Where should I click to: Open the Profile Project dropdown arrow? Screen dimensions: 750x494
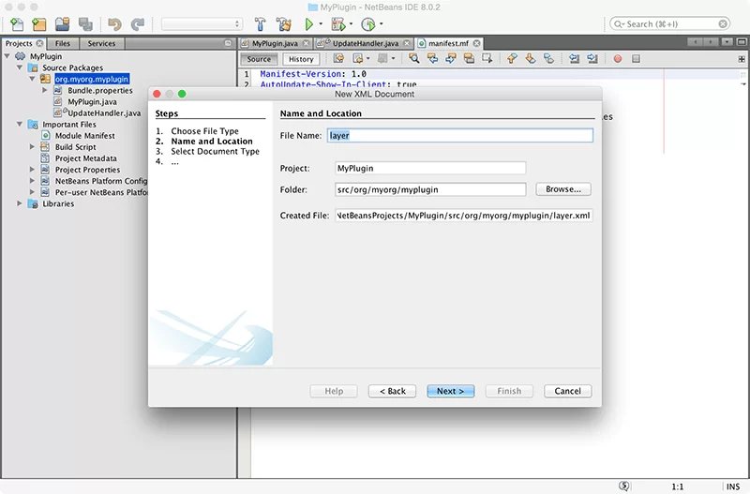click(x=381, y=24)
